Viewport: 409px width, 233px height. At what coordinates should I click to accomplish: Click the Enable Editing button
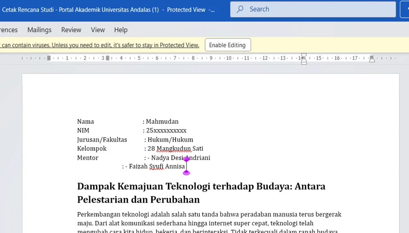[x=228, y=45]
